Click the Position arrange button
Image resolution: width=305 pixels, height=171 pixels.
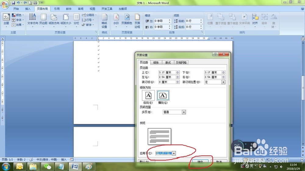(210, 21)
